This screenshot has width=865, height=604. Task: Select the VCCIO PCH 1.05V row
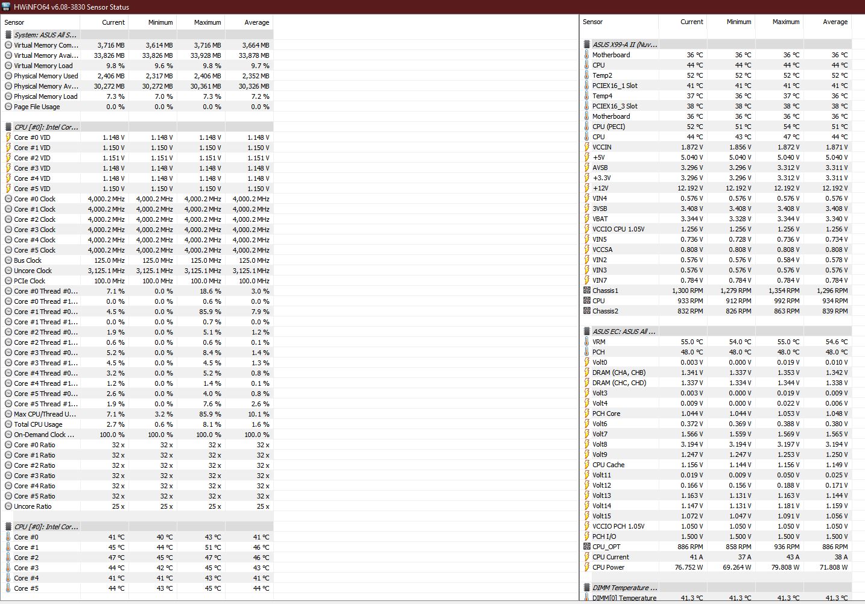(717, 526)
